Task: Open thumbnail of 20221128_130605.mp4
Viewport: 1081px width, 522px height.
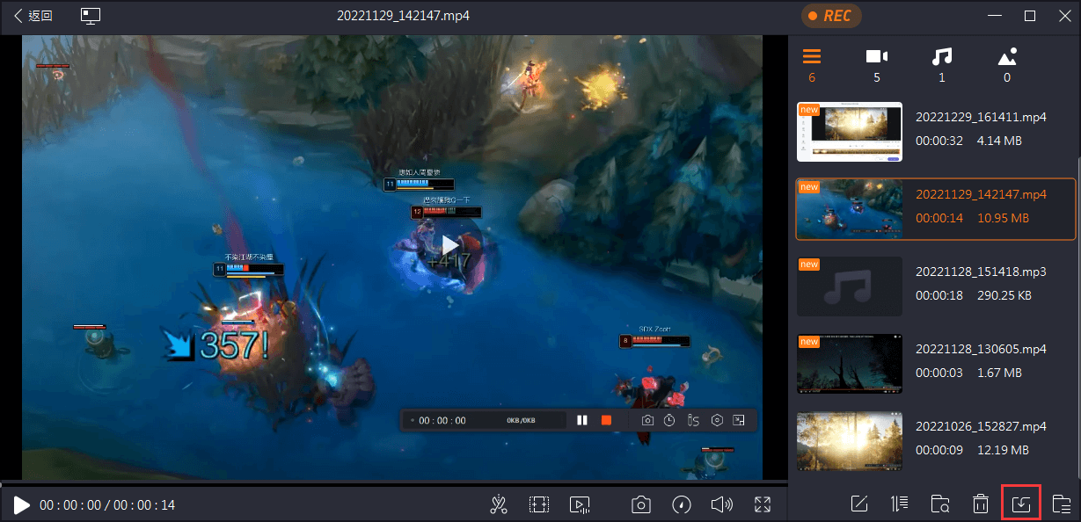Action: (850, 364)
